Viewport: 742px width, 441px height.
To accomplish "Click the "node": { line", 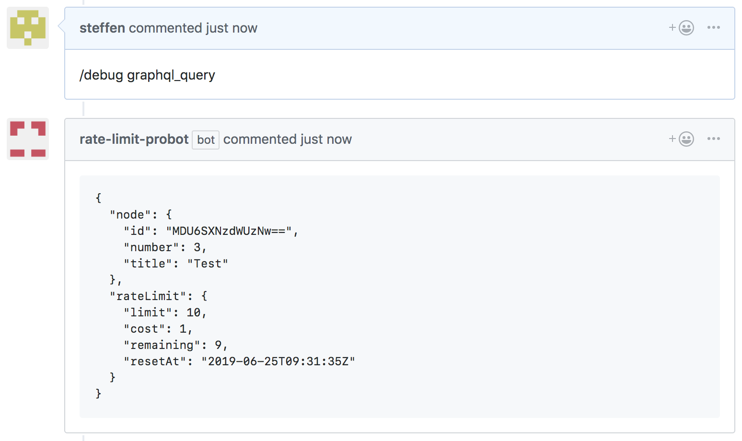I will click(x=141, y=215).
